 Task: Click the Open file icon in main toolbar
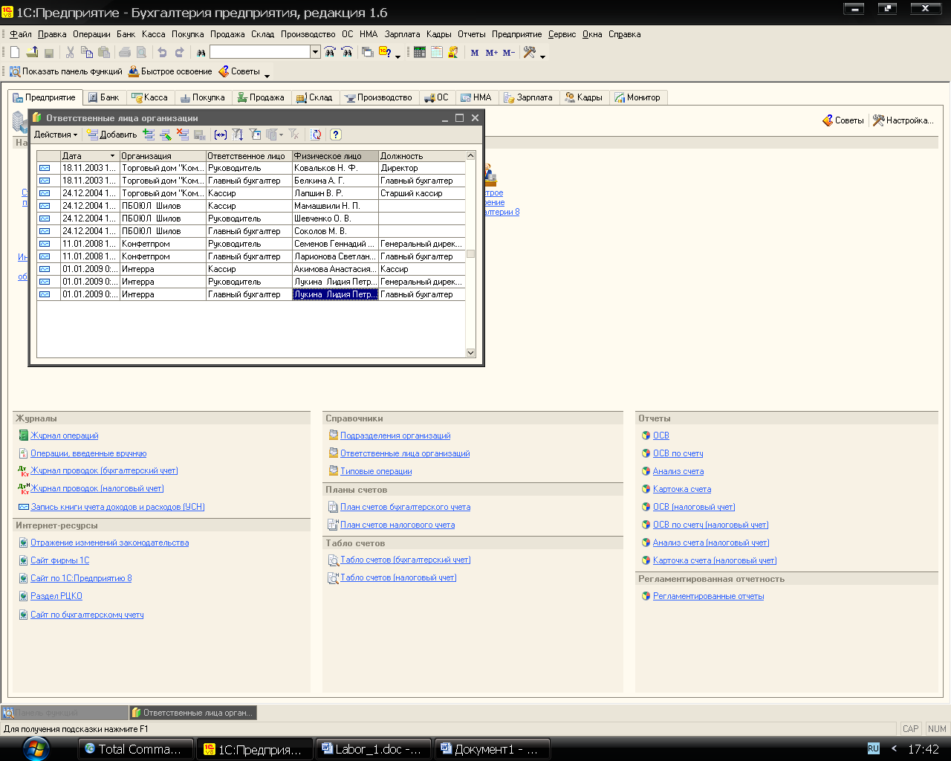click(x=32, y=52)
